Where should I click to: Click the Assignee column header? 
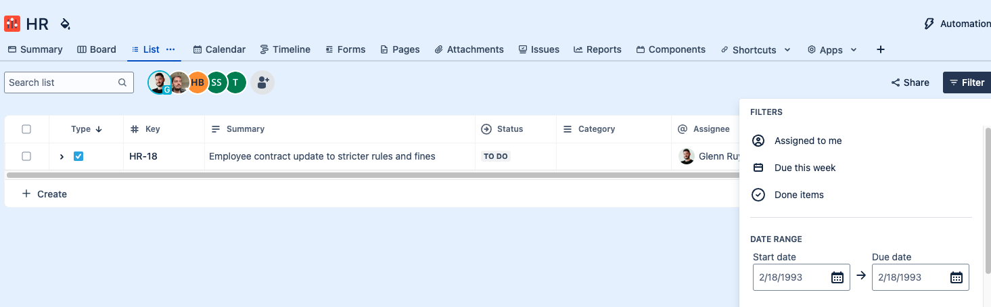coord(705,129)
